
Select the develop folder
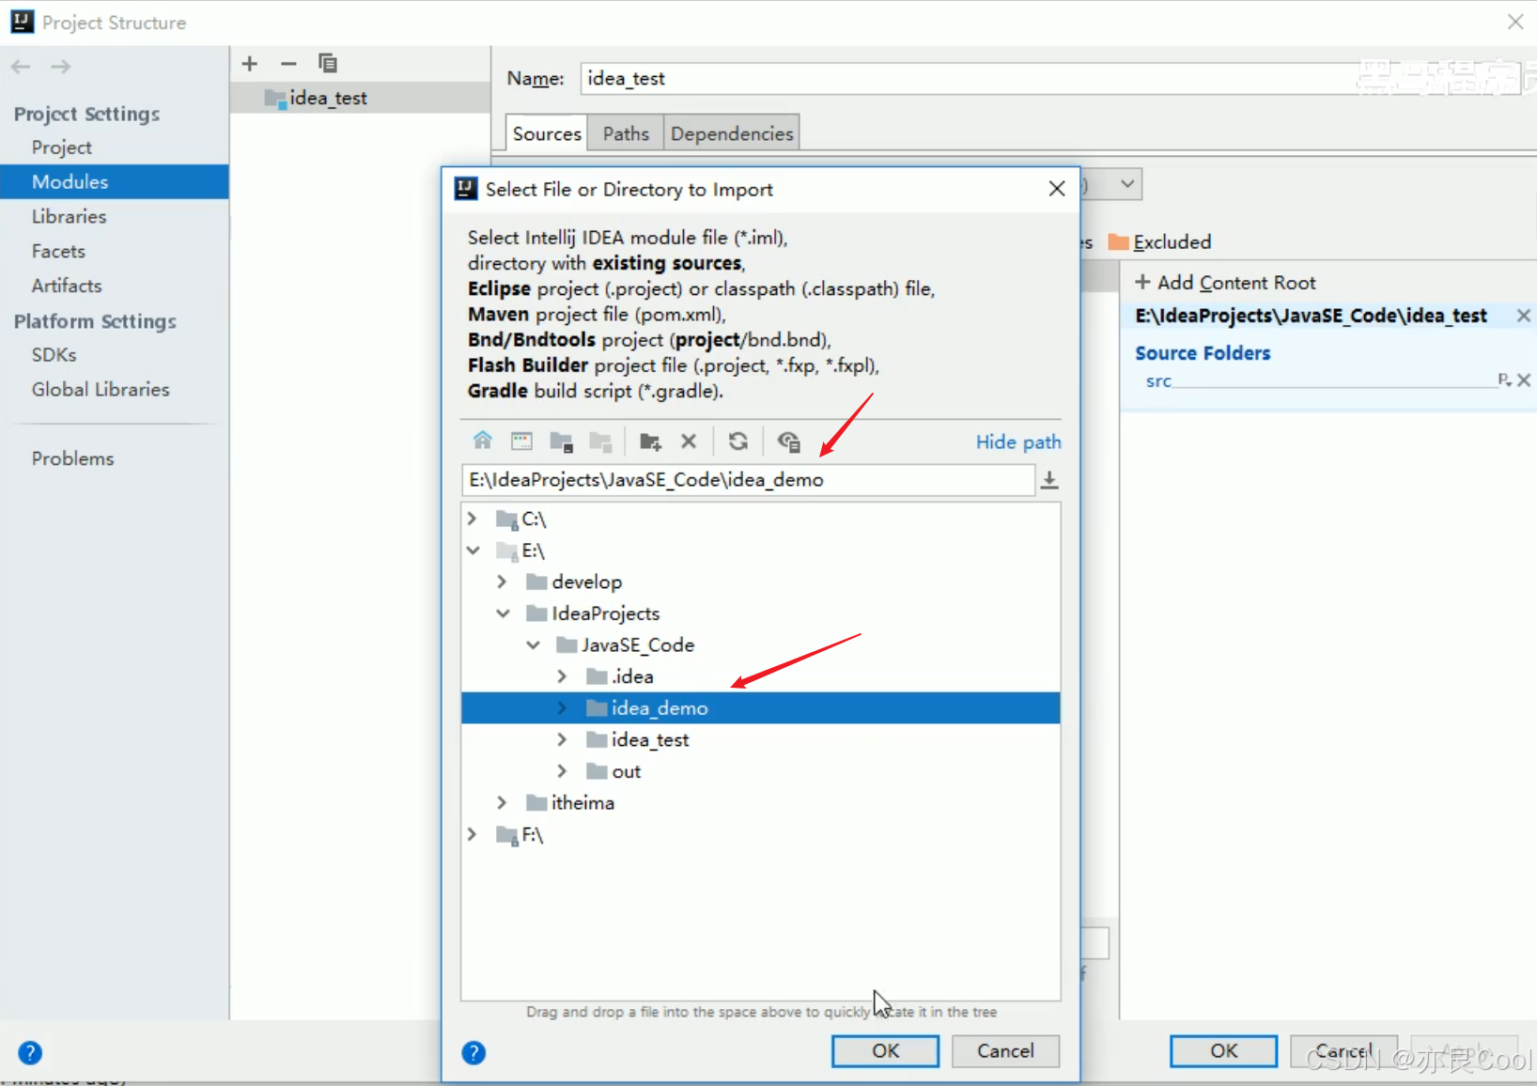[x=586, y=582]
